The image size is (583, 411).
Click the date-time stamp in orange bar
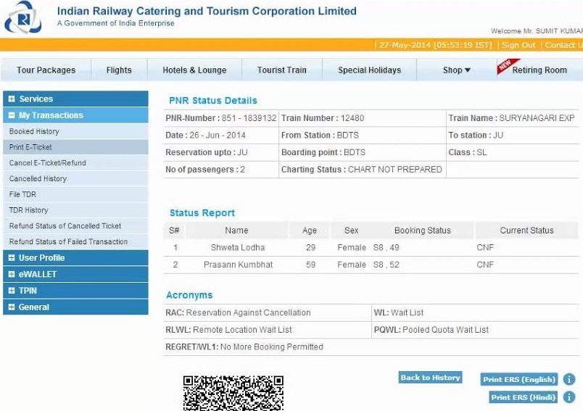pos(435,45)
